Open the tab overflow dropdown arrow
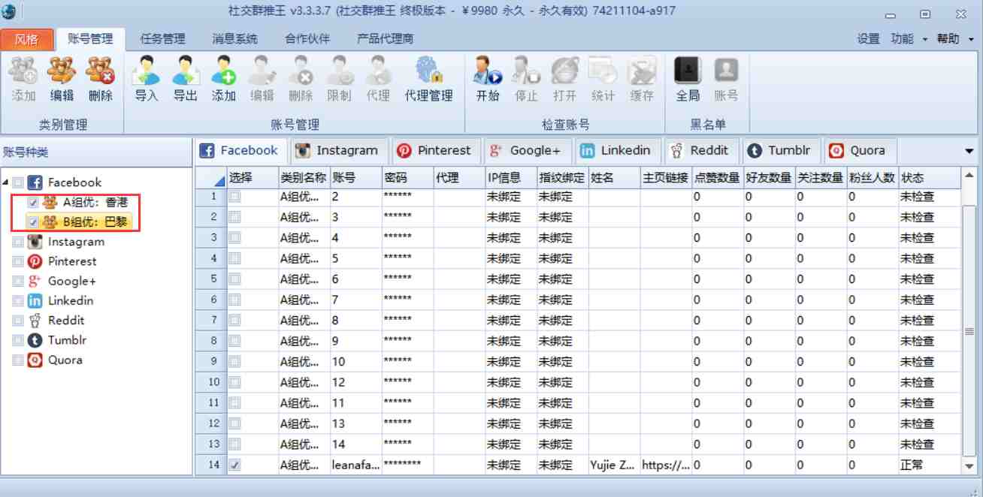Image resolution: width=983 pixels, height=497 pixels. tap(969, 151)
